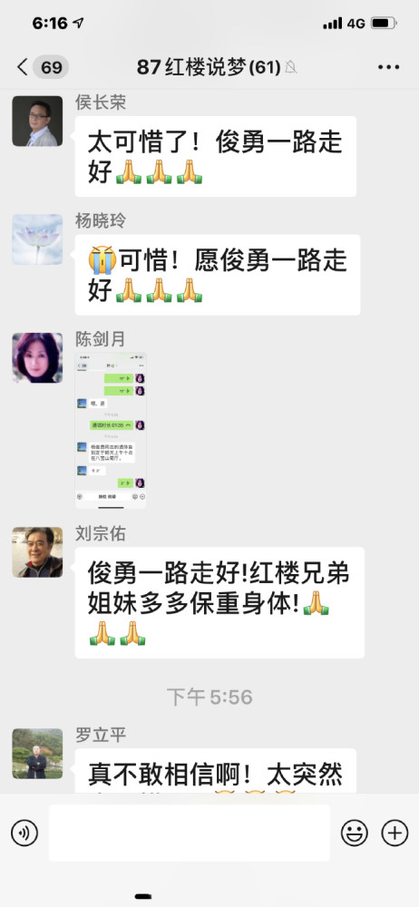The image size is (419, 907).
Task: Tap the back arrow with 69 unread badge
Action: pyautogui.click(x=43, y=68)
